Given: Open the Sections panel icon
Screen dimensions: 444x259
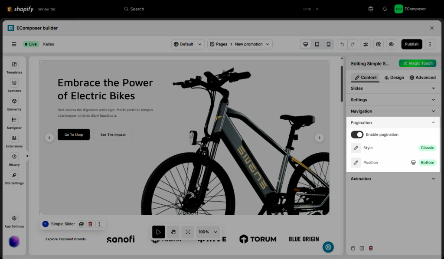Looking at the screenshot, I should pos(14,83).
